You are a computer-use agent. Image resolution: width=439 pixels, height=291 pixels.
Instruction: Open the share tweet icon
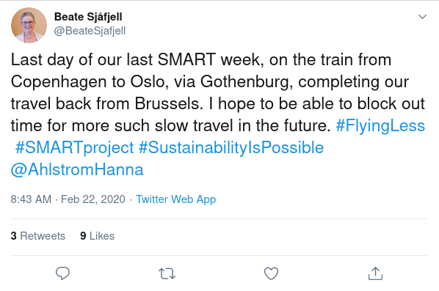375,273
